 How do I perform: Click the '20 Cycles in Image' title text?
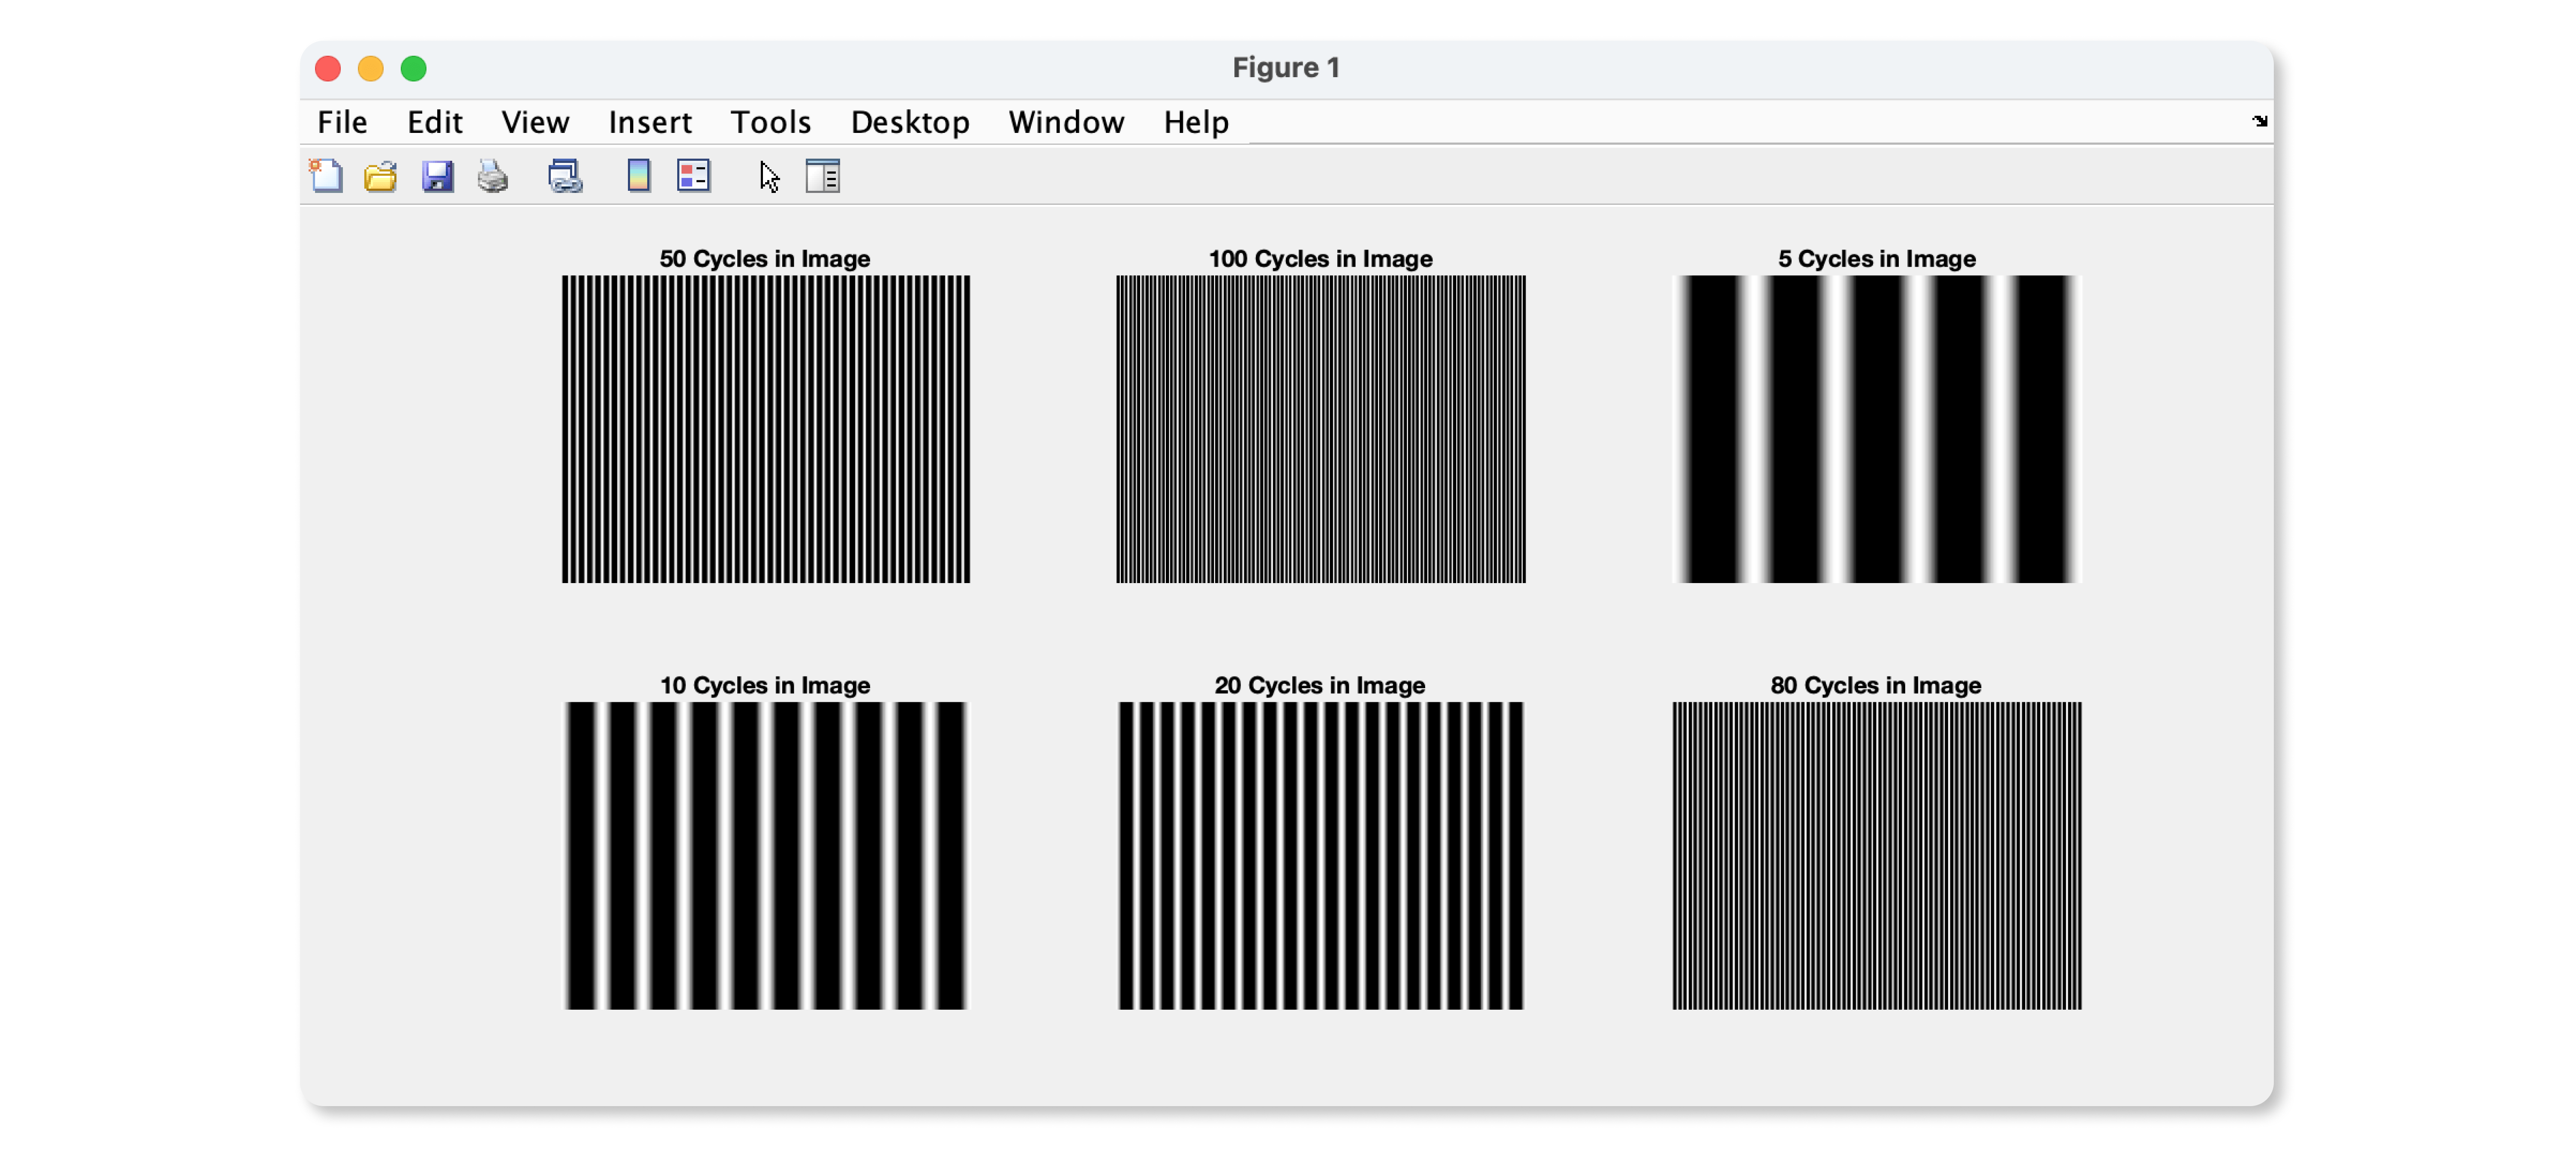tap(1320, 685)
